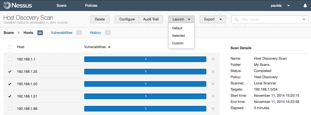Check the 192.168.1.86 host checkbox
The image size is (311, 115).
[9, 109]
